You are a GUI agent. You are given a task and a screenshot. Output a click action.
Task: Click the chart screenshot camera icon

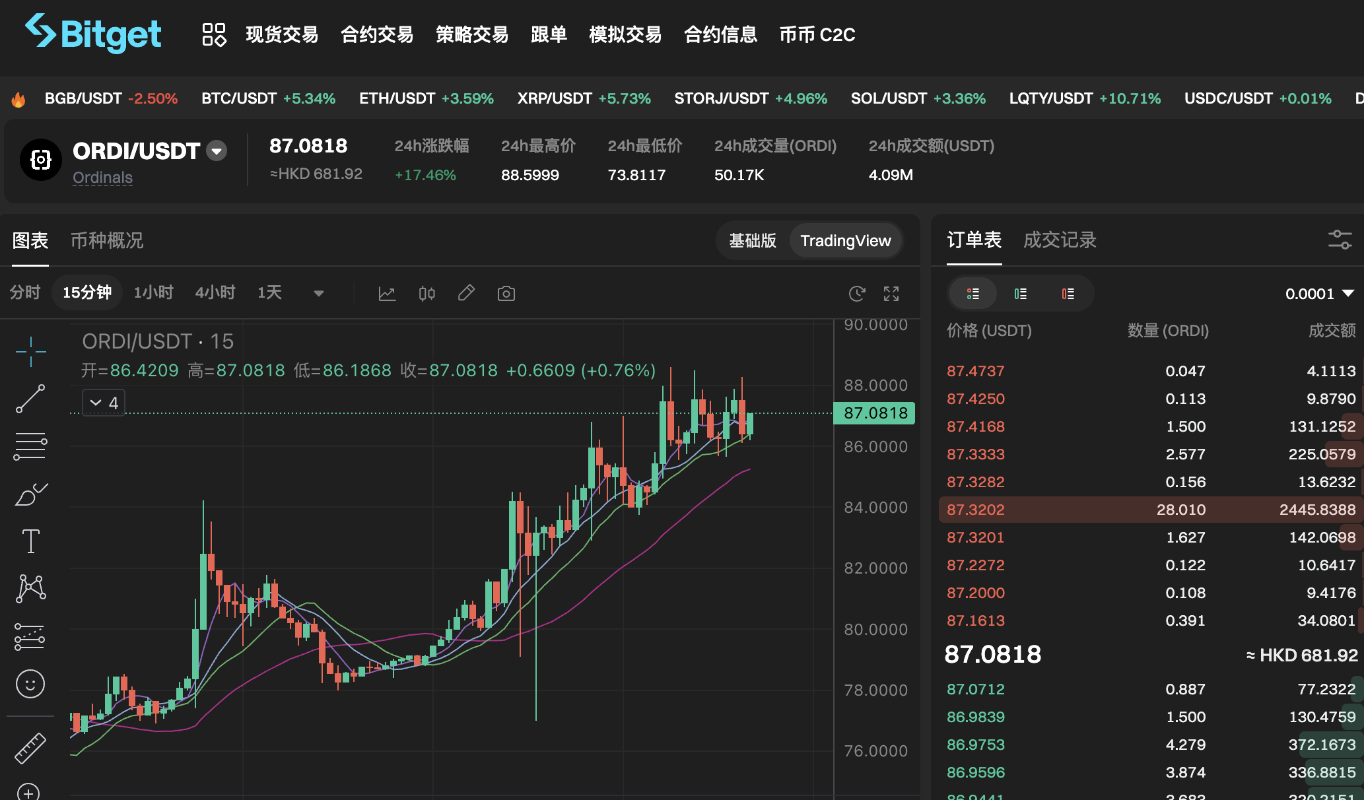(506, 293)
